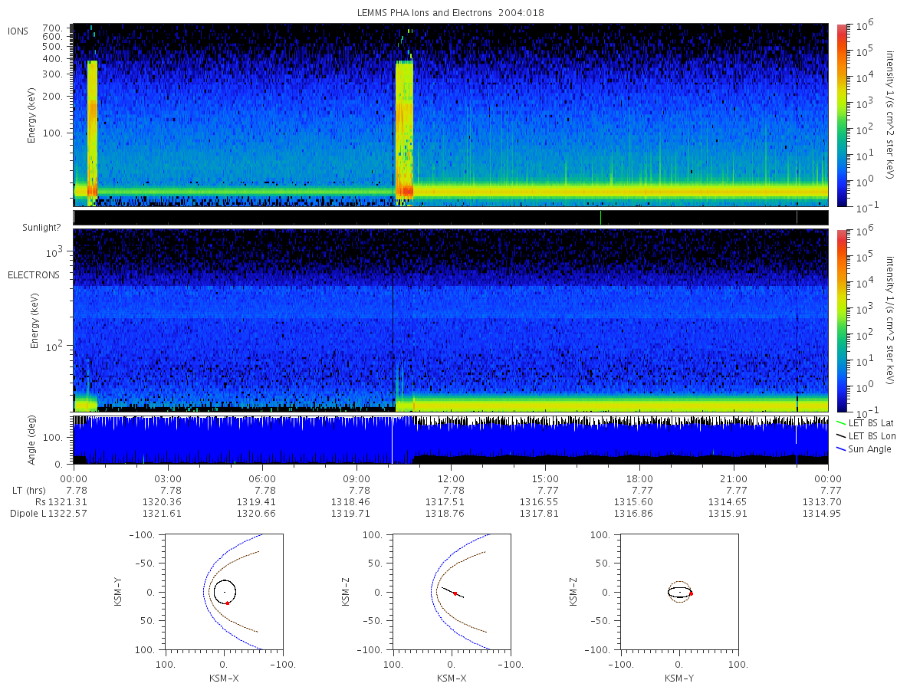Viewport: 920px width, 690px height.
Task: Click the 09:00 time axis label
Action: pyautogui.click(x=356, y=479)
